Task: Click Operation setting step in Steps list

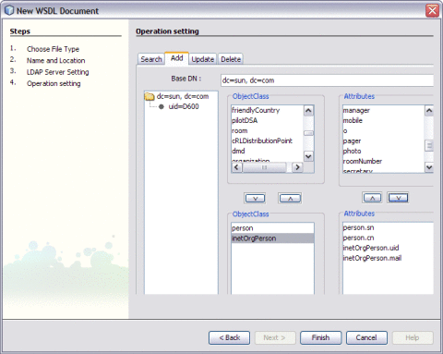Action: pyautogui.click(x=54, y=83)
